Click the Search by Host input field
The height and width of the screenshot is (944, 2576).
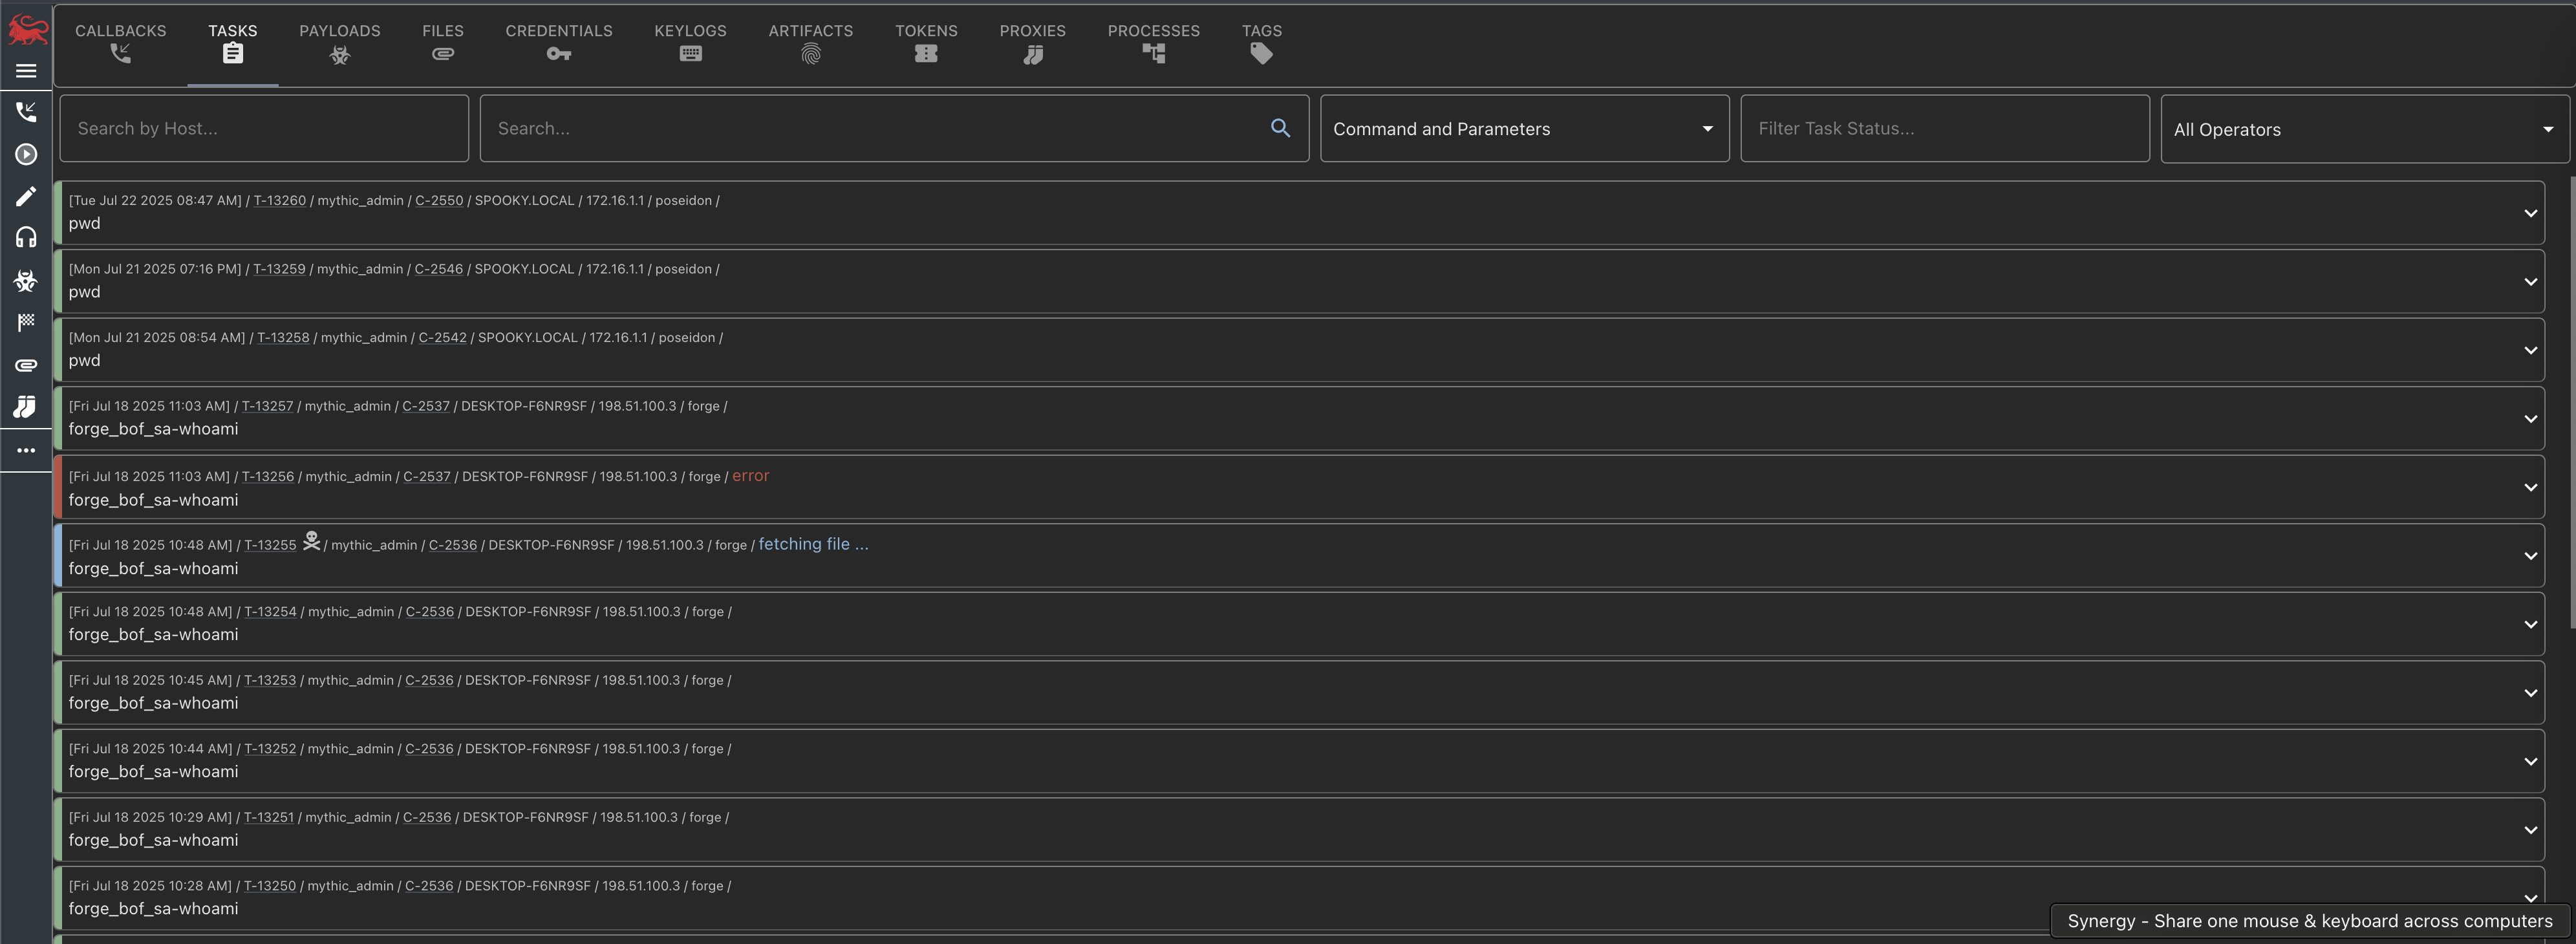pos(264,128)
